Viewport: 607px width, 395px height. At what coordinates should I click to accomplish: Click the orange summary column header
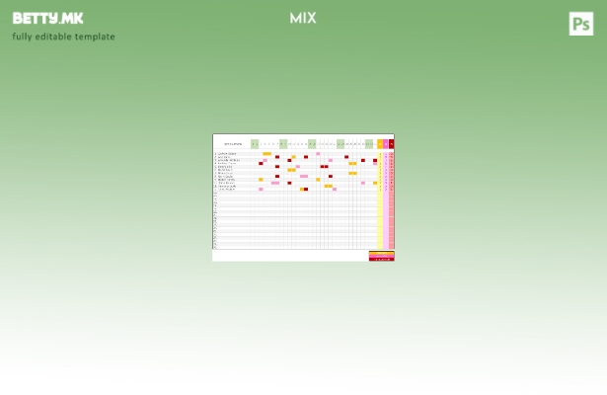click(x=380, y=144)
